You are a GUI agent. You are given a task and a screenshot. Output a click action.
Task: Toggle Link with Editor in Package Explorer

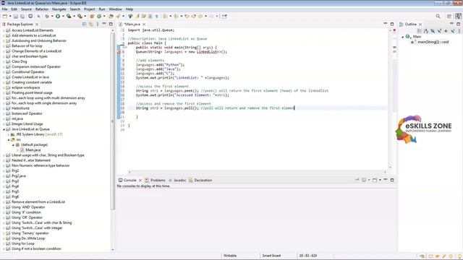pos(91,24)
